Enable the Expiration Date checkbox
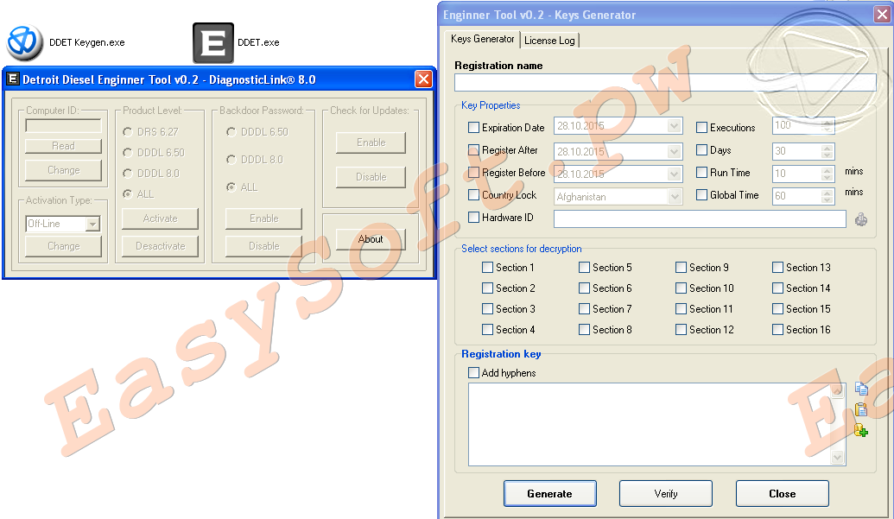Screen dimensions: 894x519 [x=473, y=128]
